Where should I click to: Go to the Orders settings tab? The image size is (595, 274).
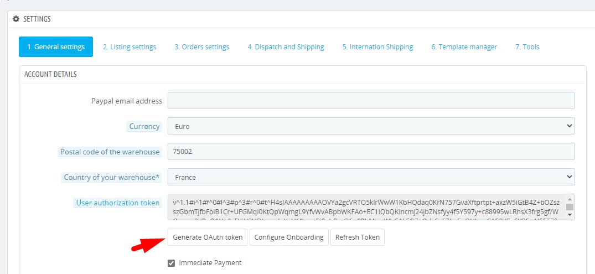[201, 47]
